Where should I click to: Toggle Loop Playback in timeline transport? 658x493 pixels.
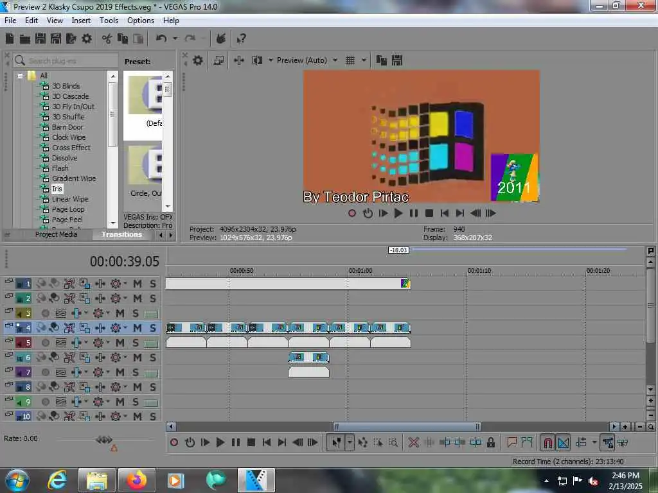pos(190,442)
